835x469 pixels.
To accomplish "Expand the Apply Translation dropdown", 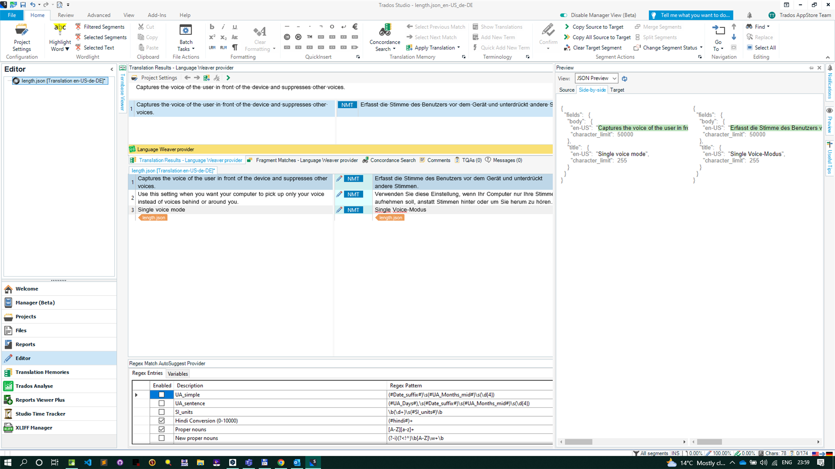I will pyautogui.click(x=459, y=48).
